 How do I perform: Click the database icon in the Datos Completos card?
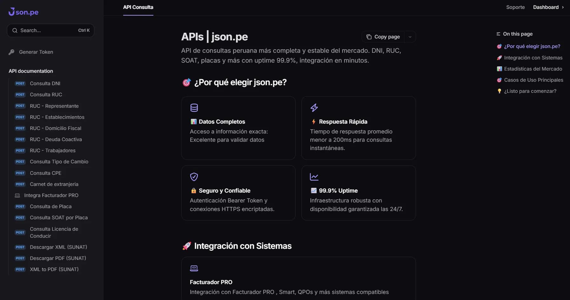click(194, 107)
